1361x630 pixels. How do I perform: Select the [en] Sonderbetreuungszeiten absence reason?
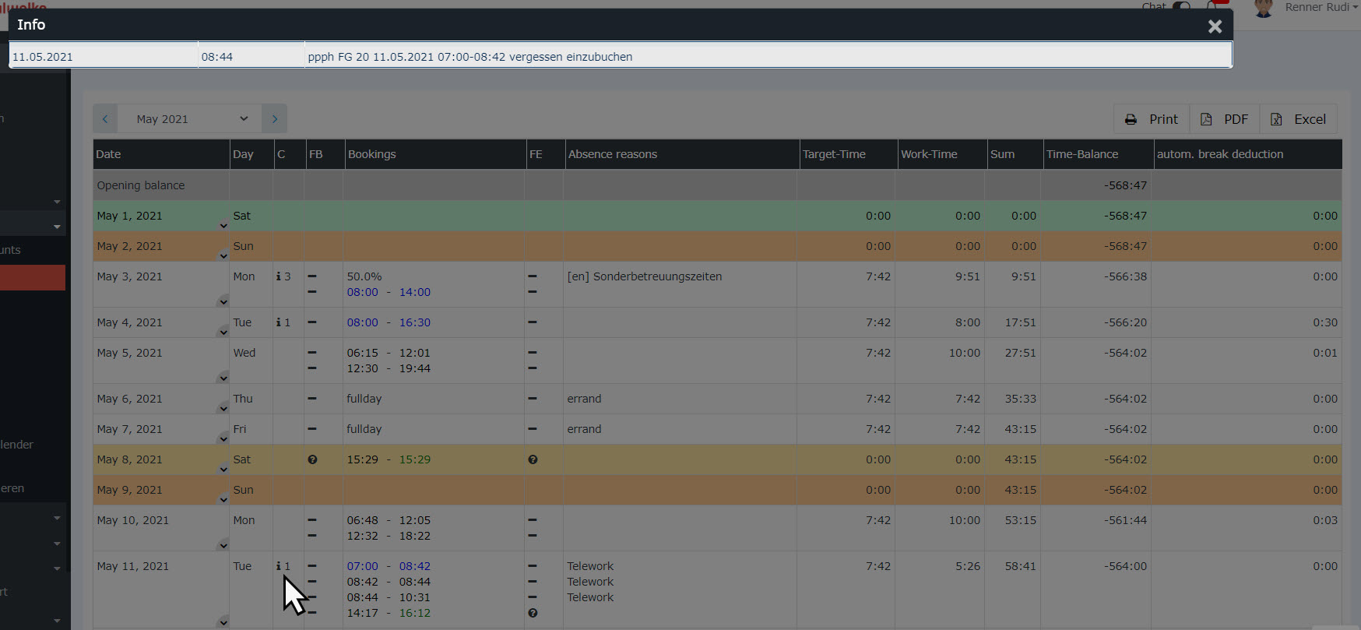pos(645,276)
